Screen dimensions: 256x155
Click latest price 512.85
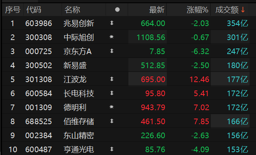[x=153, y=66]
